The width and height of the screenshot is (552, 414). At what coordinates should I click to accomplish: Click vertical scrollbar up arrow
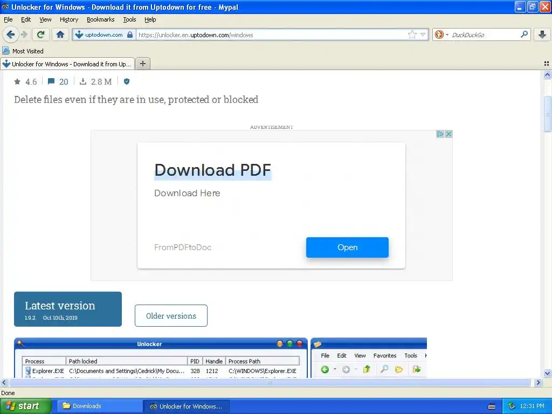[x=547, y=74]
